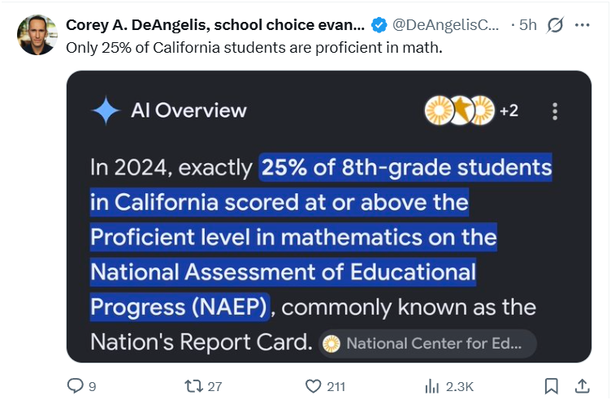Open the 5h timestamp link
This screenshot has height=400, width=611.
point(528,25)
